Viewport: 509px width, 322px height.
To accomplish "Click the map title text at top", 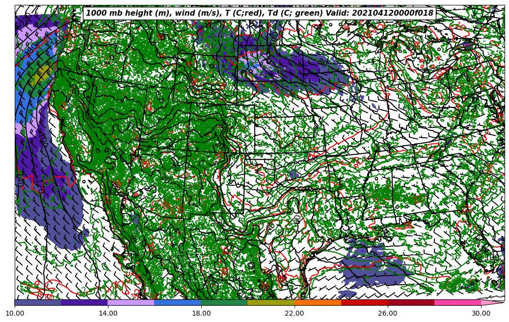I will click(x=260, y=13).
